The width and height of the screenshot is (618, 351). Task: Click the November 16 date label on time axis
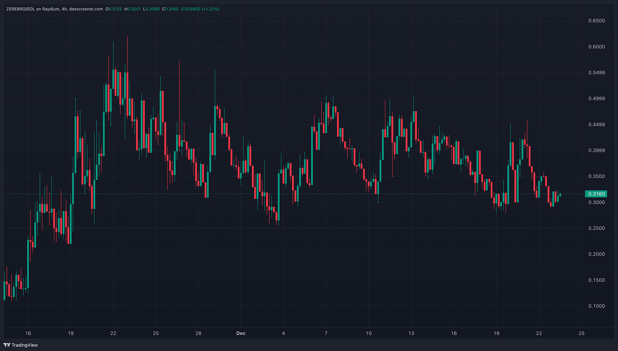[x=28, y=334]
